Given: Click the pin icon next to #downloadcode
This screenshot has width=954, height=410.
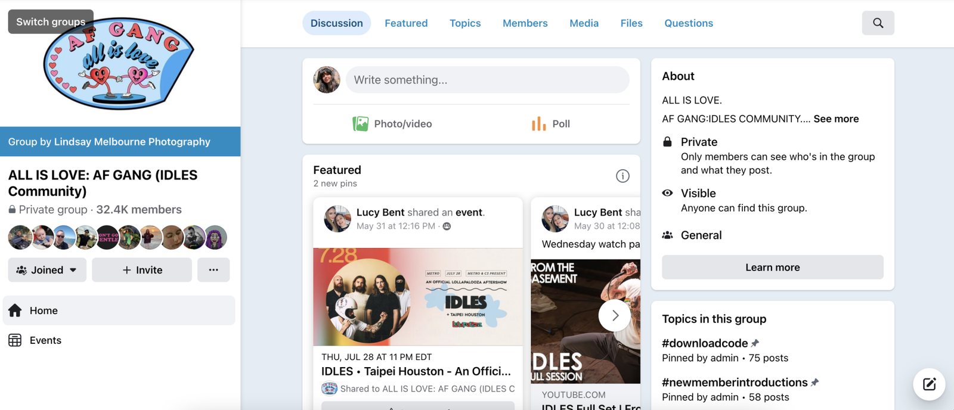Looking at the screenshot, I should tap(755, 343).
